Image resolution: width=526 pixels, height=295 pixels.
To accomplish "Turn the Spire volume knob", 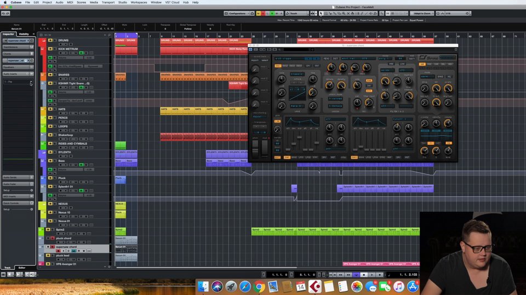I will click(448, 123).
